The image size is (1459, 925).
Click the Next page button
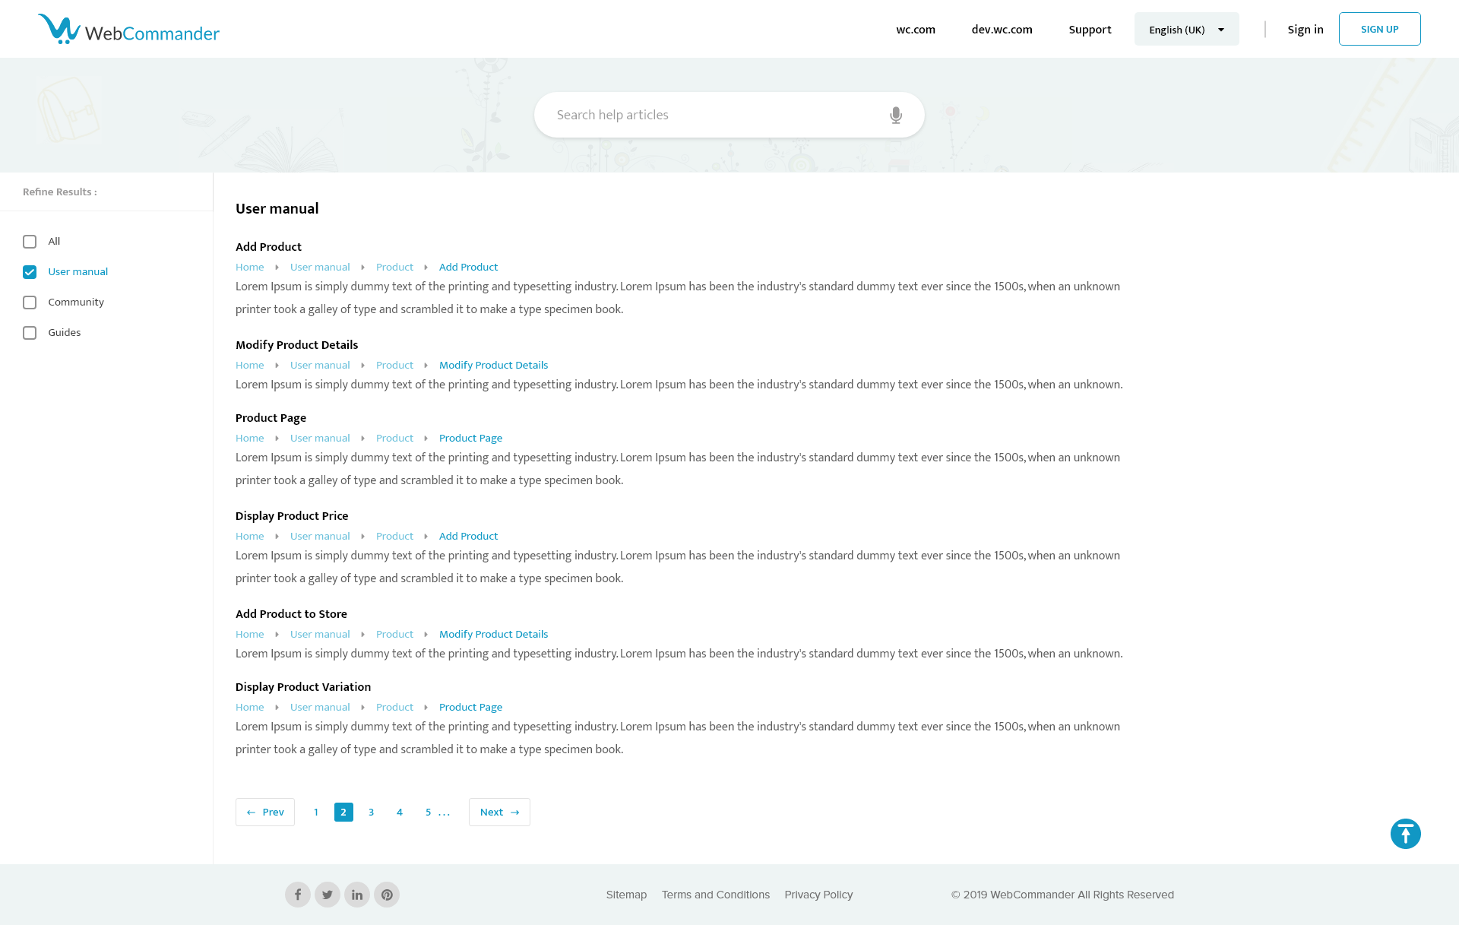click(x=499, y=813)
